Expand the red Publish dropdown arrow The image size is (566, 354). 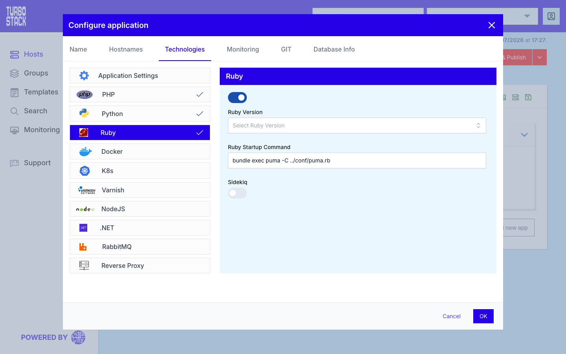coord(540,57)
